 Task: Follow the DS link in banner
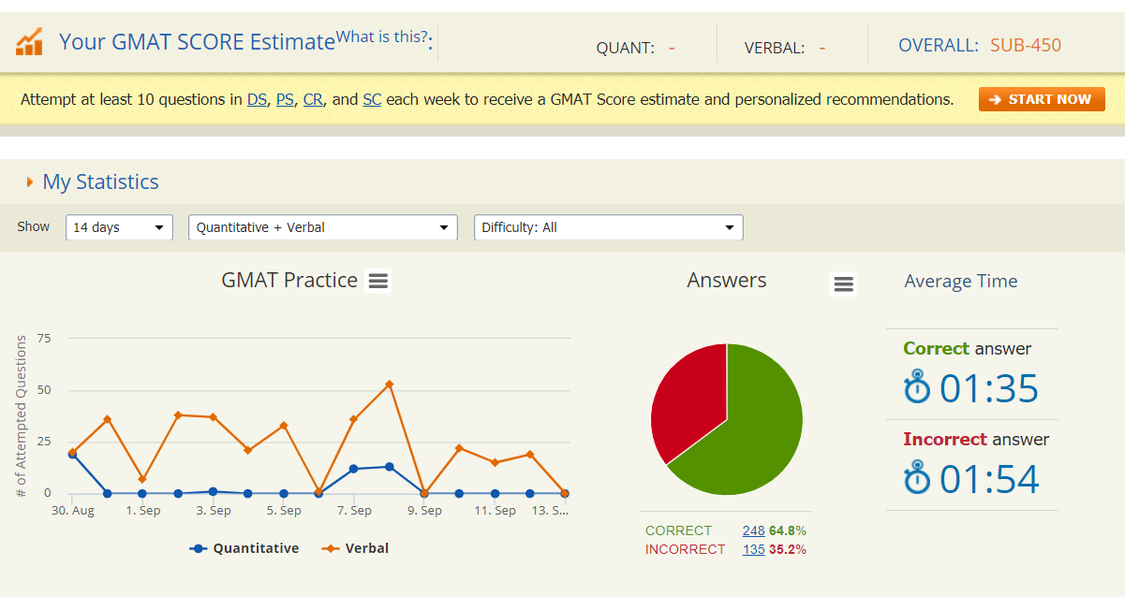click(257, 99)
